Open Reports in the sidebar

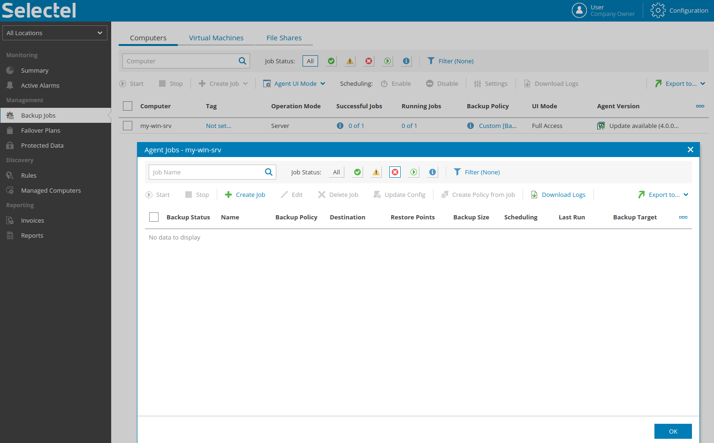[55, 235]
